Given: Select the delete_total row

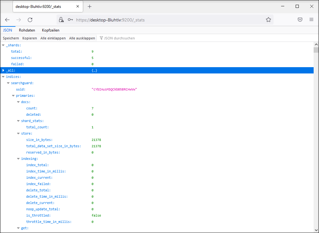Looking at the screenshot, I should click(157, 190).
